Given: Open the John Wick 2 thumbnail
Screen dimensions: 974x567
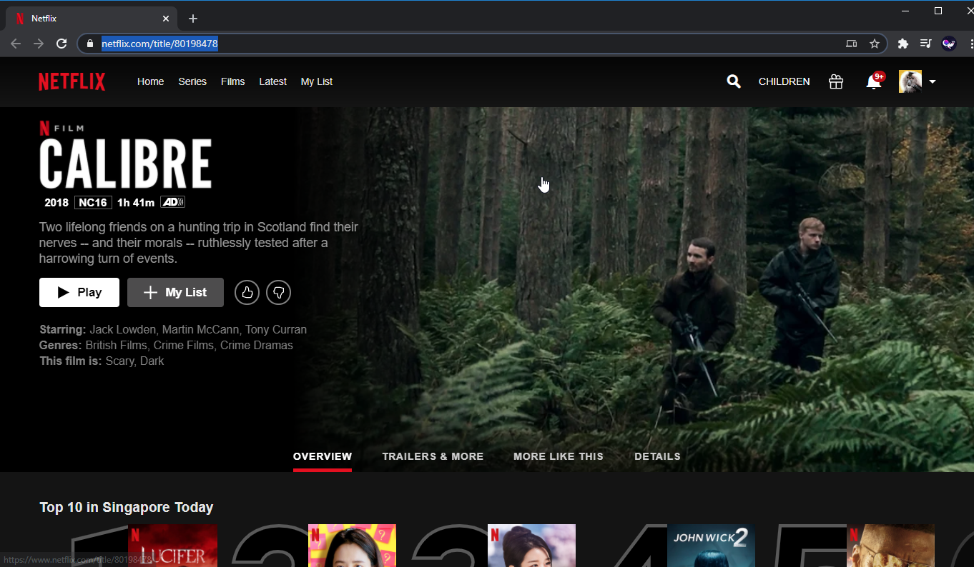Looking at the screenshot, I should [x=710, y=546].
